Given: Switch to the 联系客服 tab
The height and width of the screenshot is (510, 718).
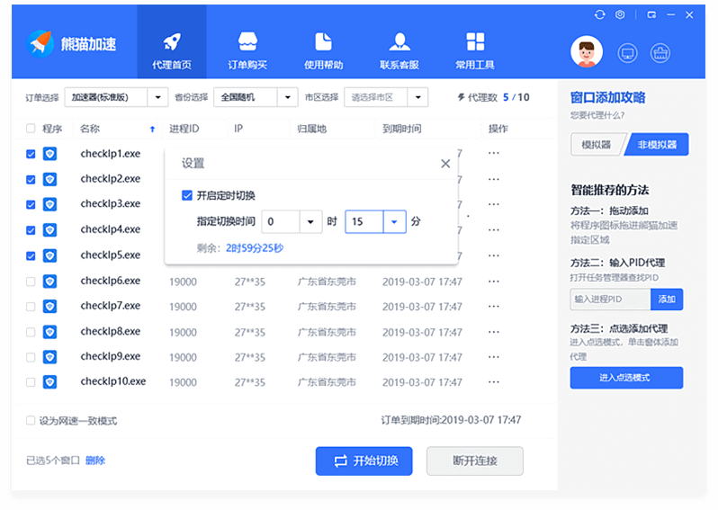Looking at the screenshot, I should pos(399,50).
